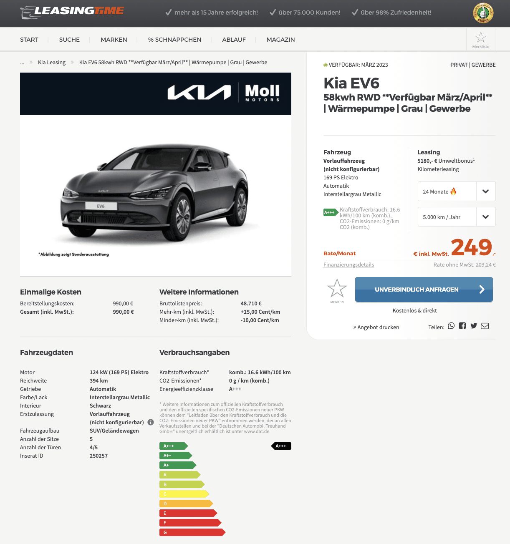Click the Kia EV6 58kwh RWD breadcrumb
Viewport: 510px width, 544px height.
pos(173,63)
